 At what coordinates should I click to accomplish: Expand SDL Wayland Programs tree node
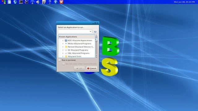[63, 53]
